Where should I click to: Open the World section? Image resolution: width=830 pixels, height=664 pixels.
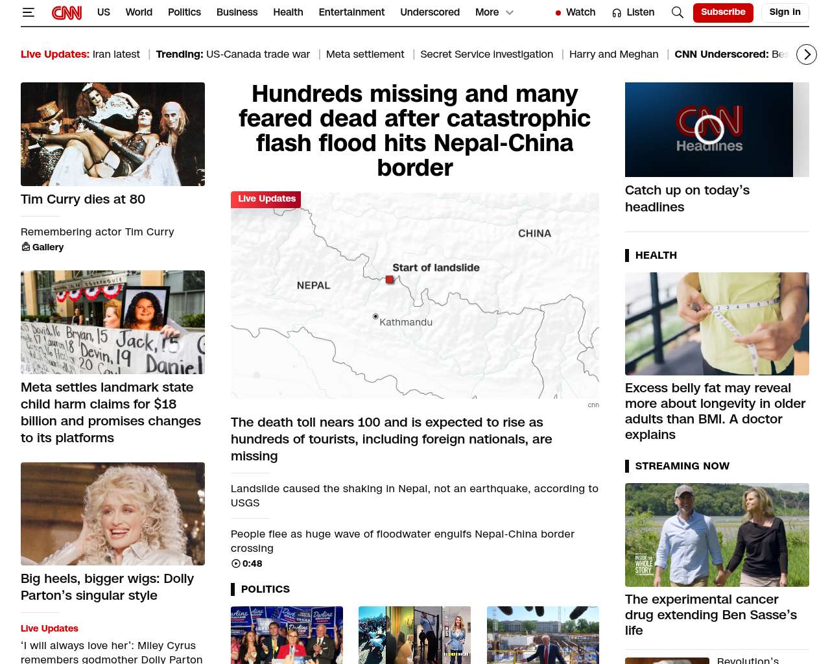[x=139, y=12]
